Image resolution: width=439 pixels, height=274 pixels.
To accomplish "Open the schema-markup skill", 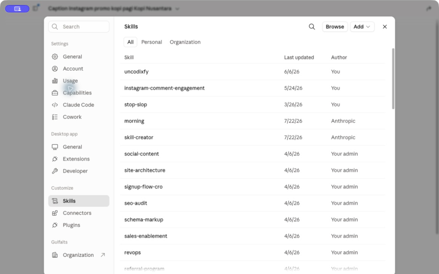I will point(253,220).
